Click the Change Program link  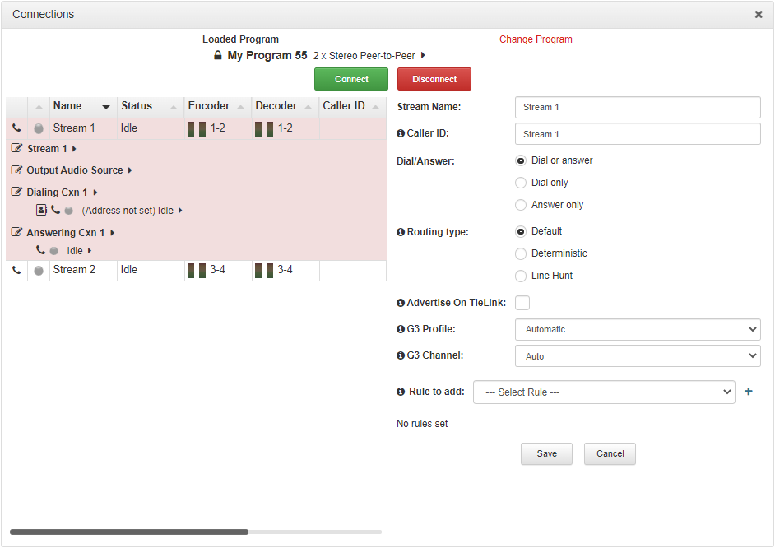click(536, 39)
